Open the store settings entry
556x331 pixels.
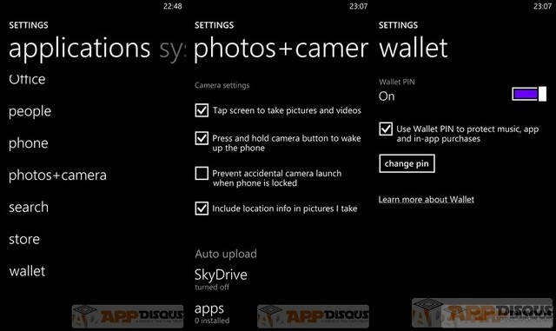[x=24, y=240]
